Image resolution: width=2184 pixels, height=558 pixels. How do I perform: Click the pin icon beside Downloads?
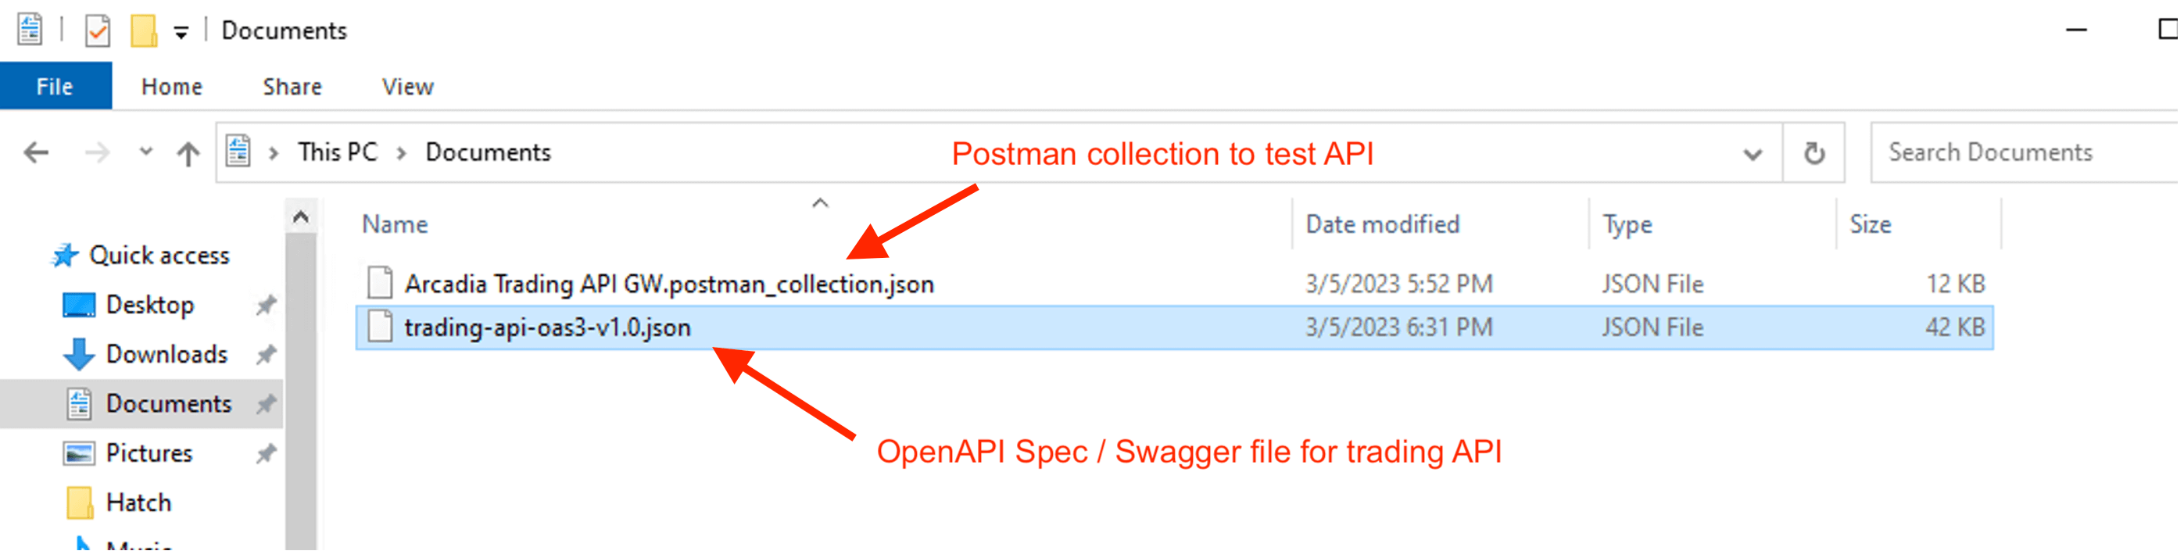pos(267,355)
